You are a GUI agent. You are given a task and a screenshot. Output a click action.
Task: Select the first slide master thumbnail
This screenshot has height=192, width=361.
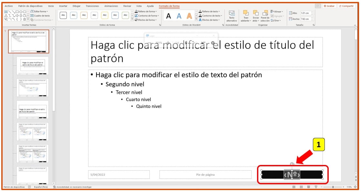pyautogui.click(x=29, y=41)
